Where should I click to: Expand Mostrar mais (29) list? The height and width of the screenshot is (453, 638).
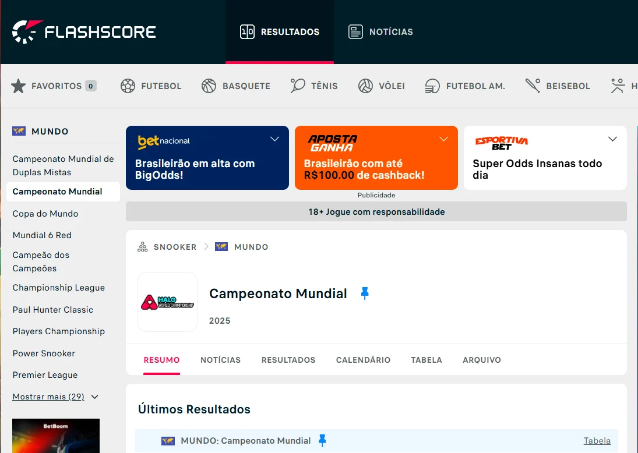coord(55,397)
